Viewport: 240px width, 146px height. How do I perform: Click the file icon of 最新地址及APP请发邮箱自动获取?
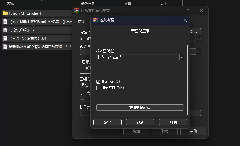[5, 47]
